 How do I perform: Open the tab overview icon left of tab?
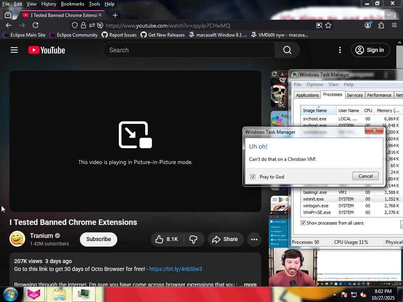pyautogui.click(x=8, y=15)
